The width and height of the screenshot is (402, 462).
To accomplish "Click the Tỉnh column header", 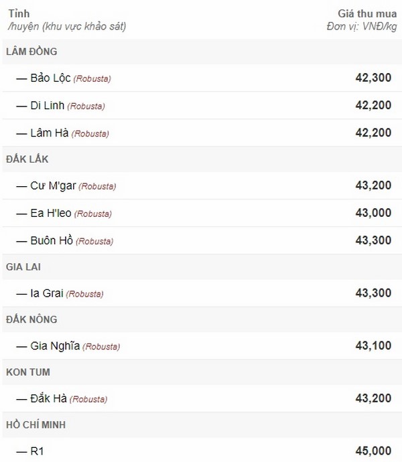I will (19, 13).
